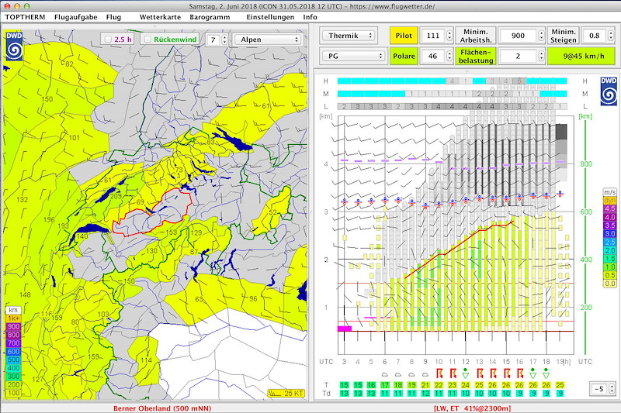This screenshot has height=413, width=621.
Task: Click the Flächenbelastung 2 stepper arrows
Action: click(x=541, y=56)
